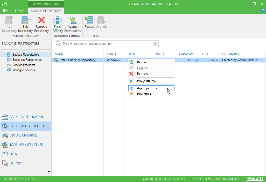Open the Virtual Machines view
Screen dimensions: 266x182
[x=26, y=135]
